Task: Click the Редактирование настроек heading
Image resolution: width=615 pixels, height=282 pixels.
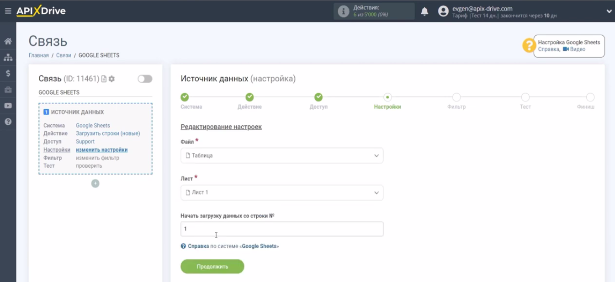Action: point(221,127)
